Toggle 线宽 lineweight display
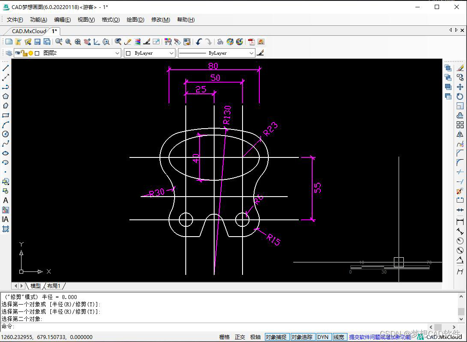Image resolution: width=467 pixels, height=342 pixels. [x=339, y=337]
